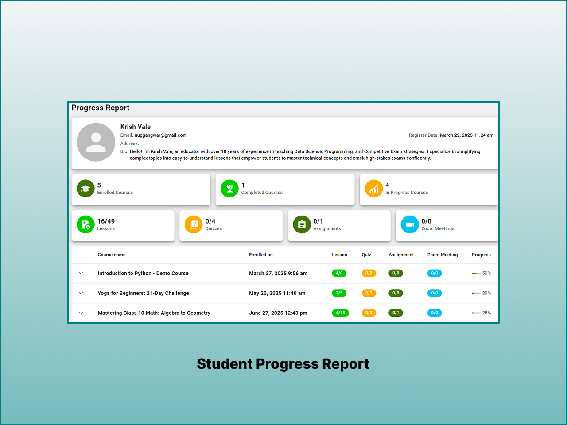This screenshot has height=425, width=567.
Task: Click the Course name column header
Action: point(112,255)
